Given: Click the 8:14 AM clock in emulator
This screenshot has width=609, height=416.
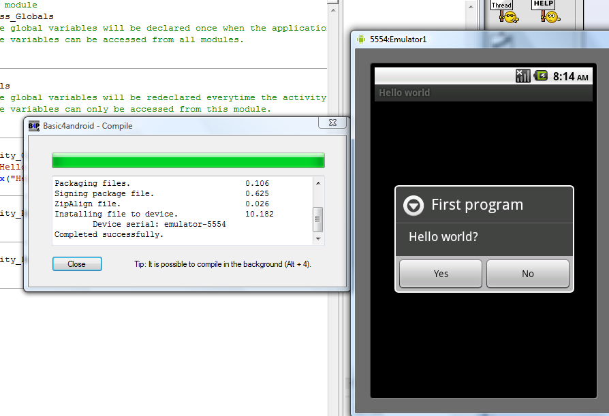Looking at the screenshot, I should (571, 76).
